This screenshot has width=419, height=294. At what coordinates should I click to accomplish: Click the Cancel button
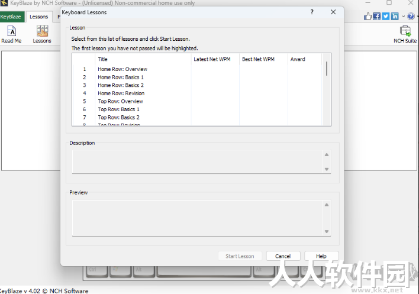[x=283, y=256]
